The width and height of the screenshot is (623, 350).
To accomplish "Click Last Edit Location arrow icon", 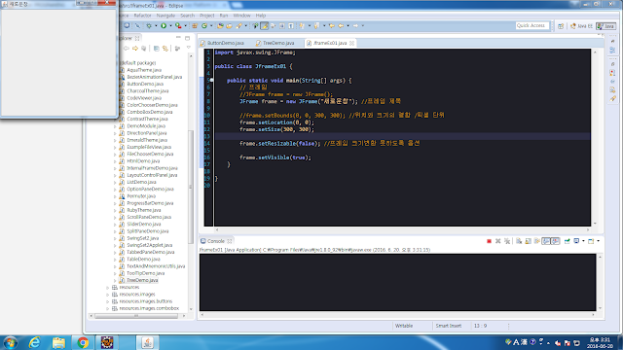I will (331, 26).
